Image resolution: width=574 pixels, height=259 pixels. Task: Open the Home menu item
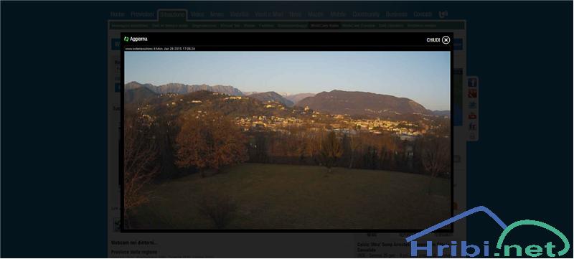pyautogui.click(x=118, y=14)
